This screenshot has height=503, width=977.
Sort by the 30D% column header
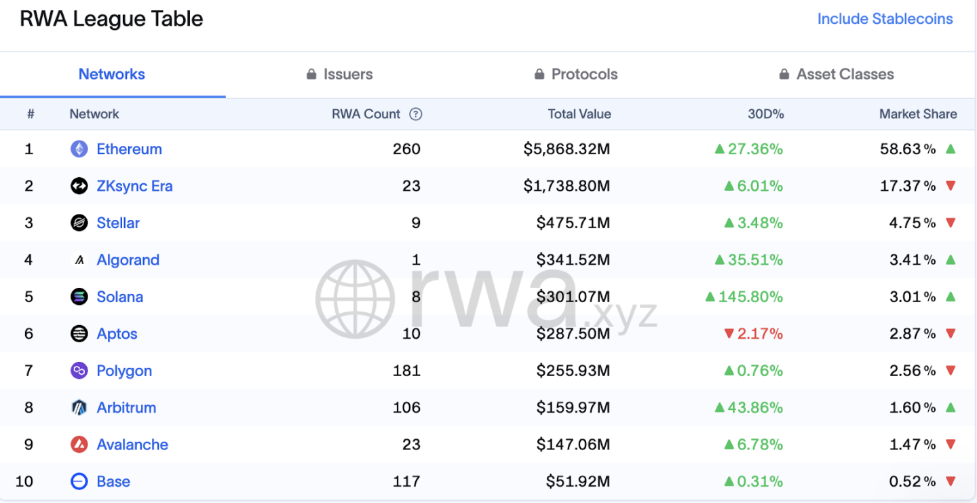point(765,114)
